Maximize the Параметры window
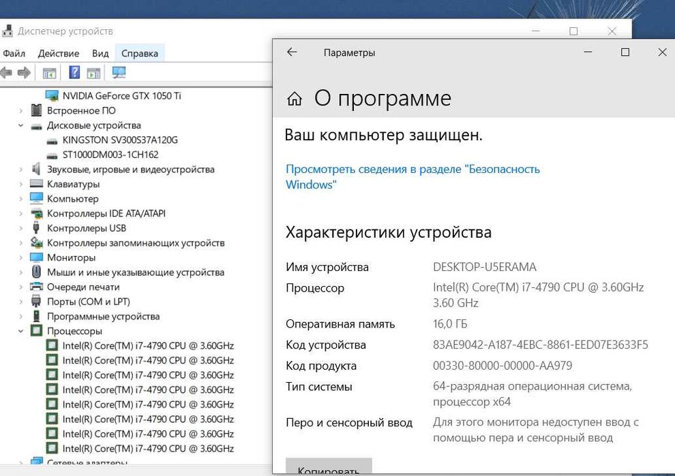 (625, 52)
